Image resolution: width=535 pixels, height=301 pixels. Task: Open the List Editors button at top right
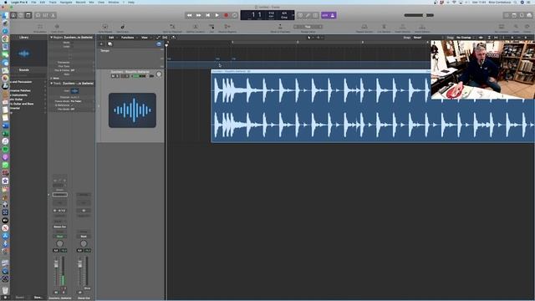507,15
